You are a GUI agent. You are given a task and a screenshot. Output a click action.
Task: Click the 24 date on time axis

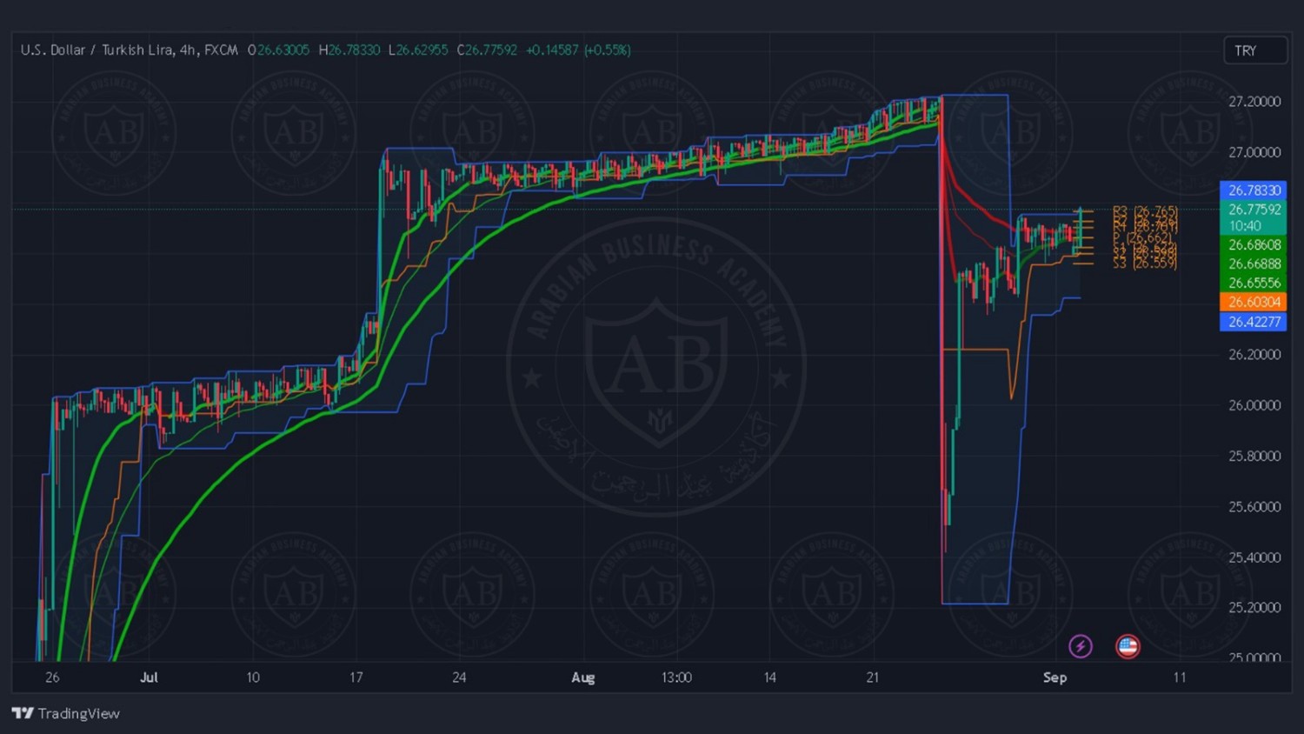click(x=459, y=677)
